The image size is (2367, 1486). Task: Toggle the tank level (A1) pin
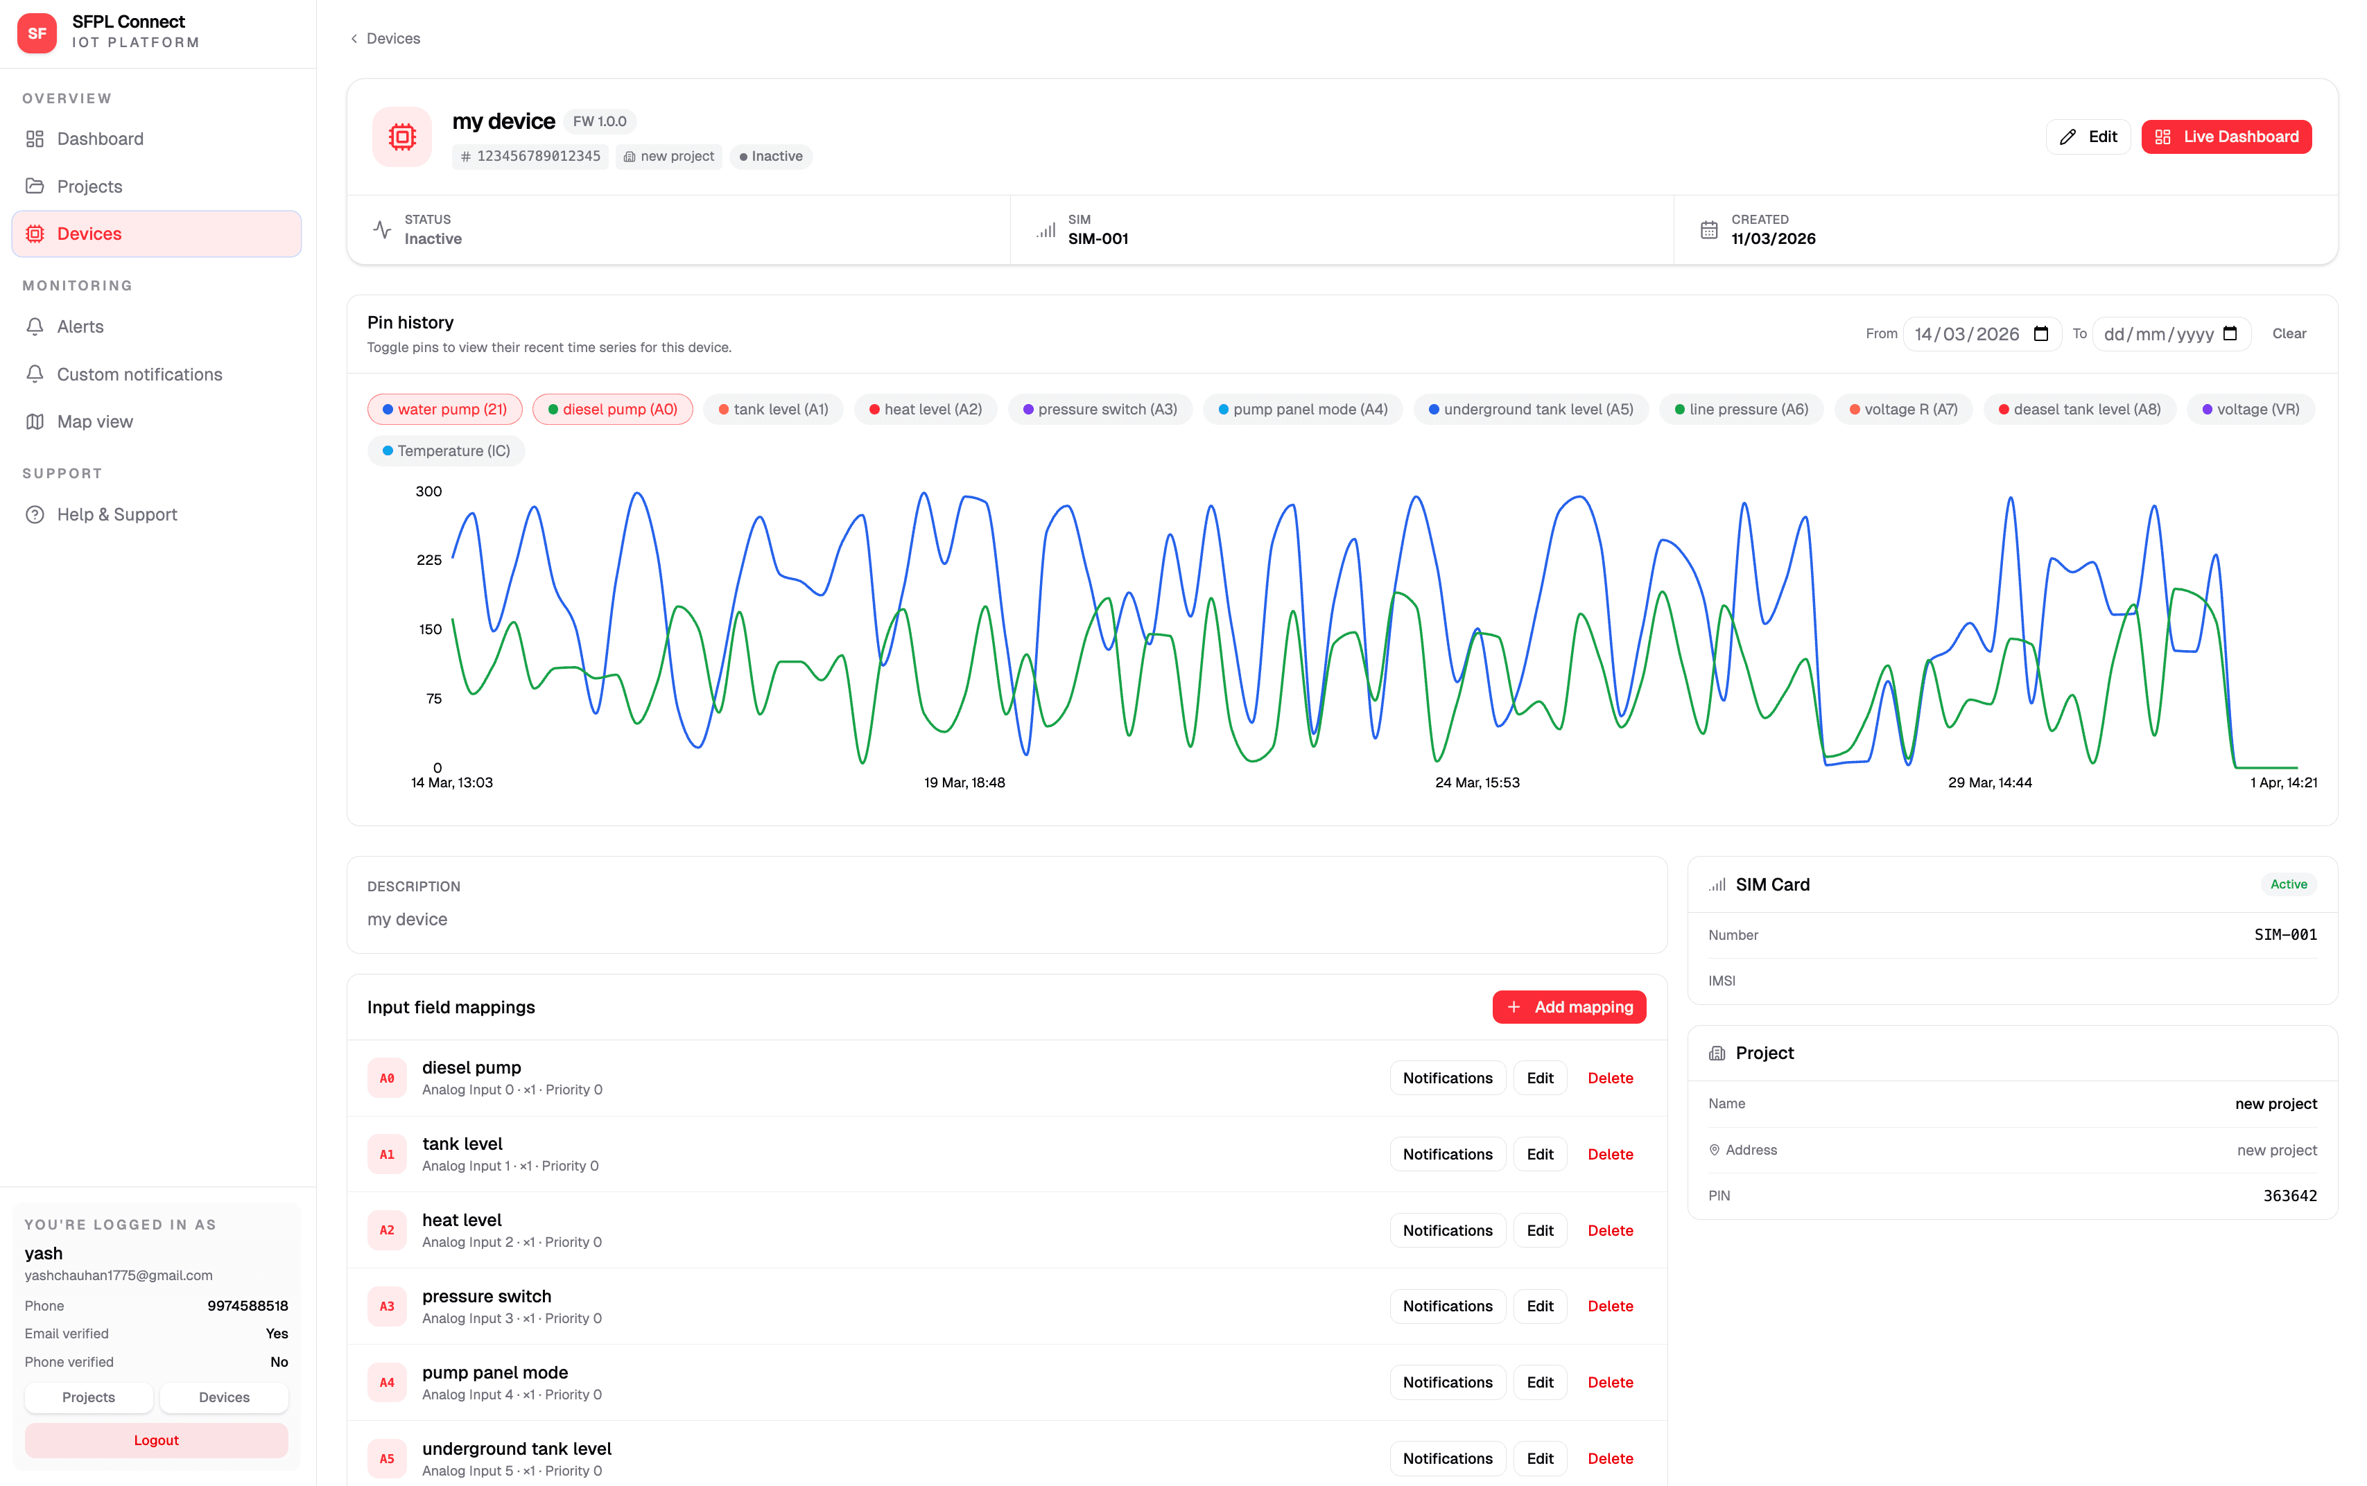[772, 409]
